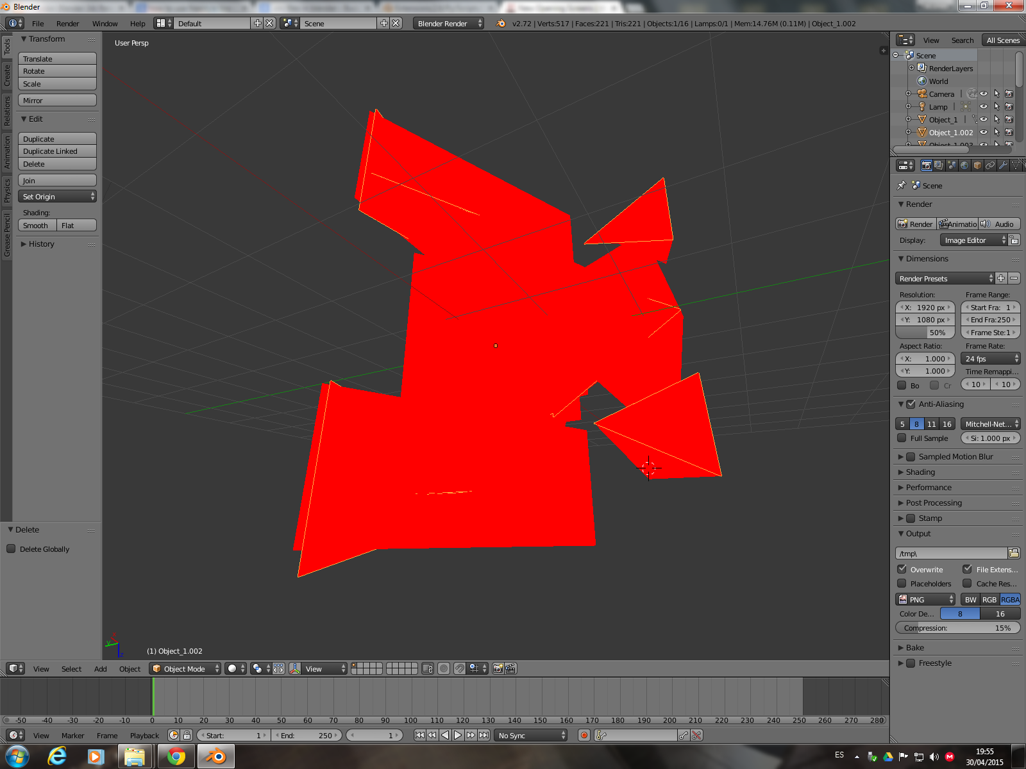The height and width of the screenshot is (769, 1026).
Task: Open the Render properties tab camera icon
Action: [x=927, y=165]
